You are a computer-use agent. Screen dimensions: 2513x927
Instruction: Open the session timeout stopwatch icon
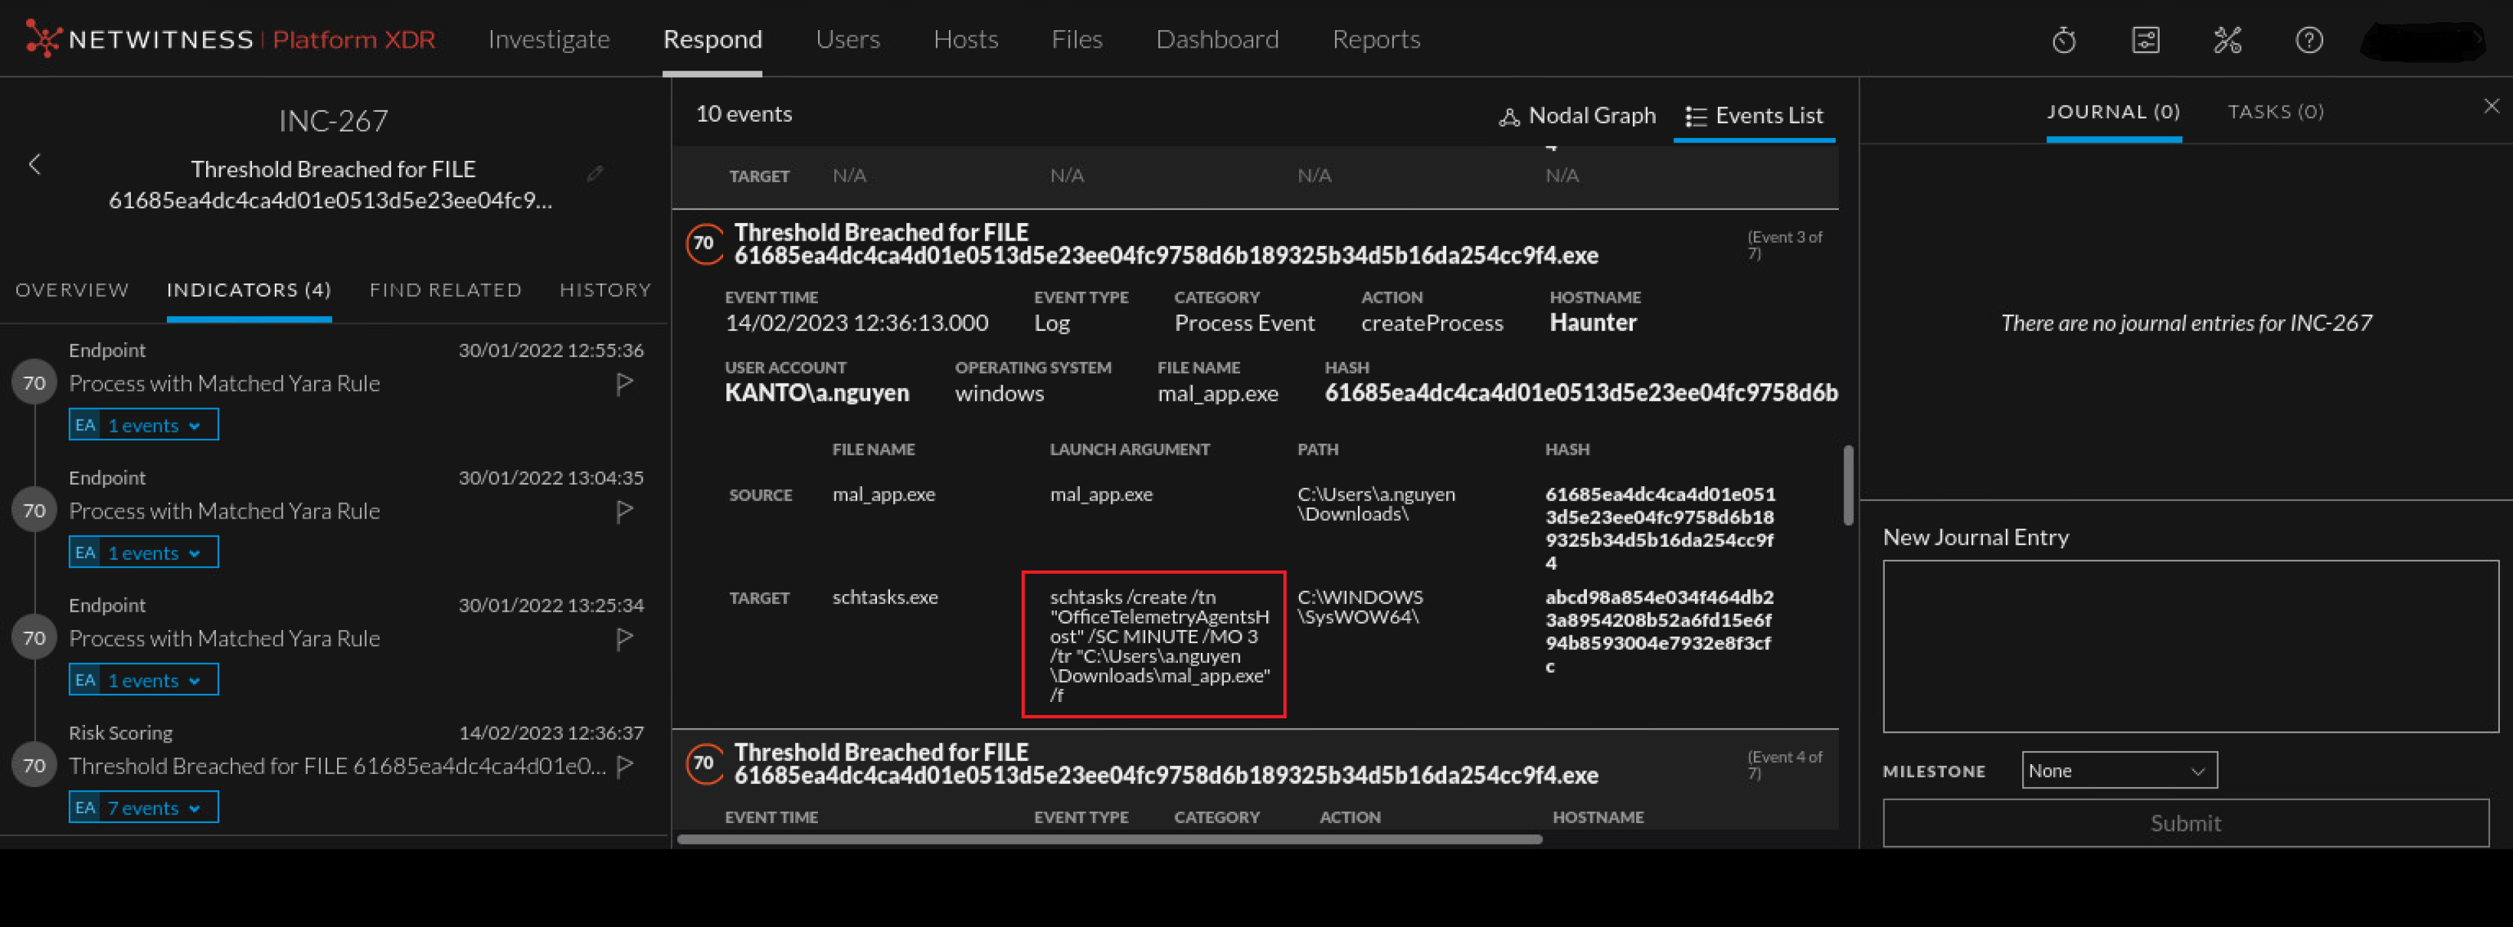coord(2064,40)
